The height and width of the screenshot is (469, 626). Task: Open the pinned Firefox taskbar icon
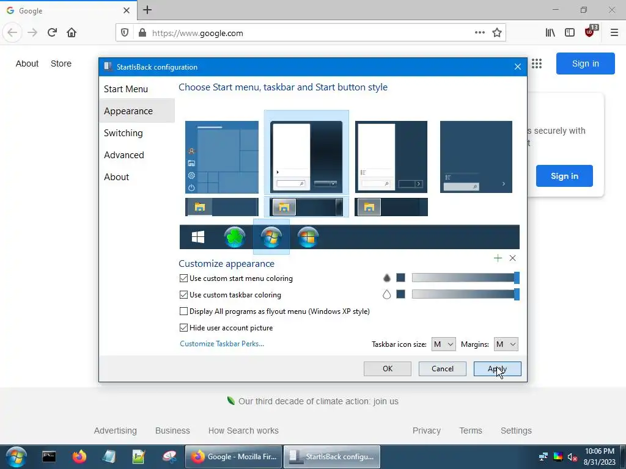(79, 457)
